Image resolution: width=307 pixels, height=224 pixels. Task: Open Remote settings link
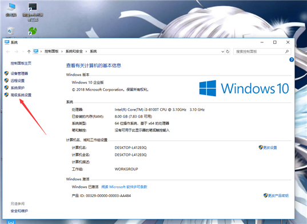[x=17, y=81]
